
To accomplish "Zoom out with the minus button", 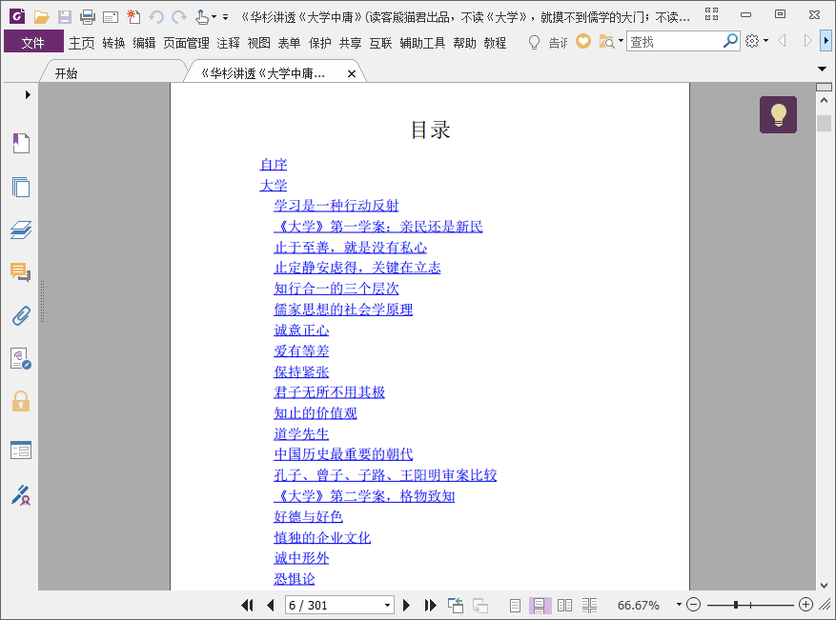I will tap(693, 605).
